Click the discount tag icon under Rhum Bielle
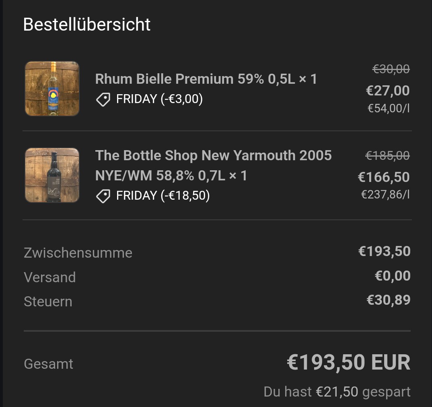Image resolution: width=432 pixels, height=407 pixels. (x=103, y=99)
